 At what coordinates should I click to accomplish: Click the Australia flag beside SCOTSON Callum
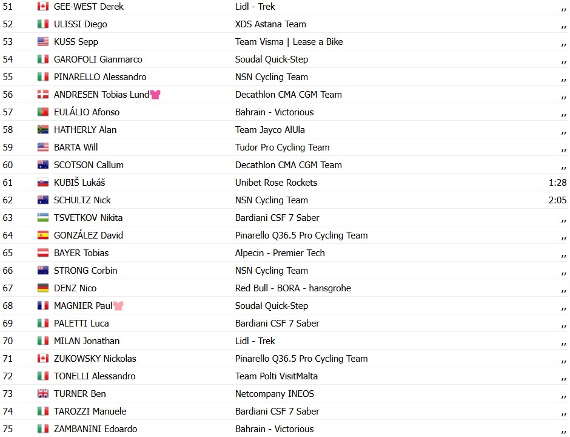point(43,165)
